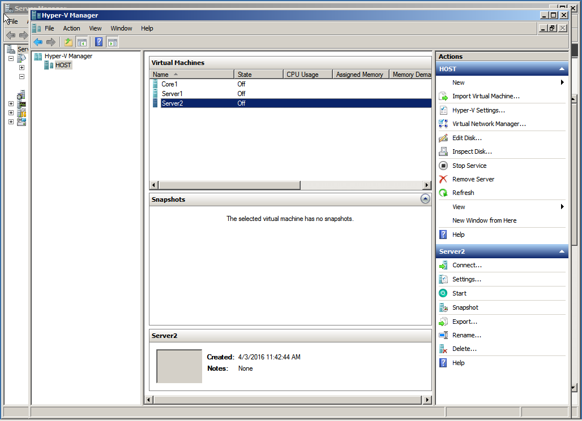Click the Inspect Disk icon

click(443, 151)
